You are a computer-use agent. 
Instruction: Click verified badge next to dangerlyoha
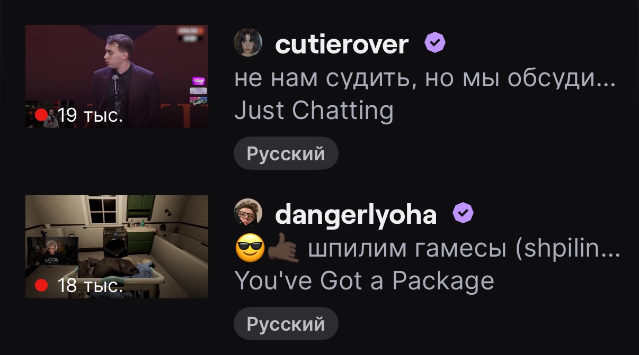click(x=463, y=213)
